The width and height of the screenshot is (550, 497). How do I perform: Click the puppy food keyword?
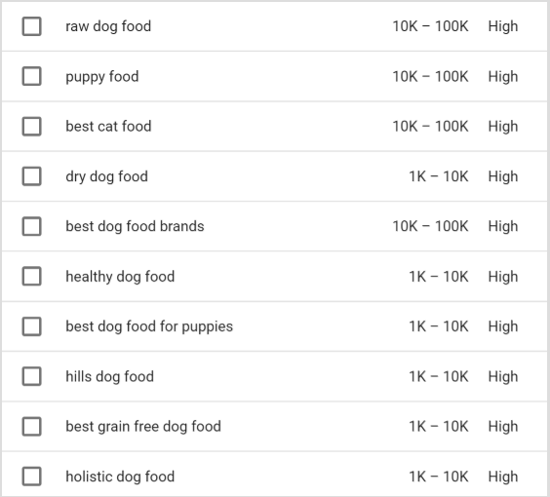click(102, 77)
